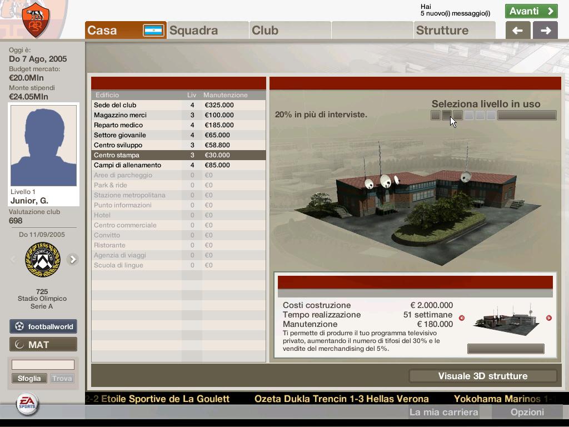This screenshot has height=427, width=569.
Task: Select Centro stampa row
Action: click(178, 155)
